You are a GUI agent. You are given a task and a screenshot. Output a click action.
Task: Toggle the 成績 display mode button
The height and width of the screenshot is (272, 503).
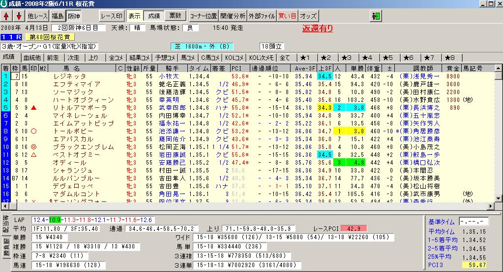[x=154, y=16]
